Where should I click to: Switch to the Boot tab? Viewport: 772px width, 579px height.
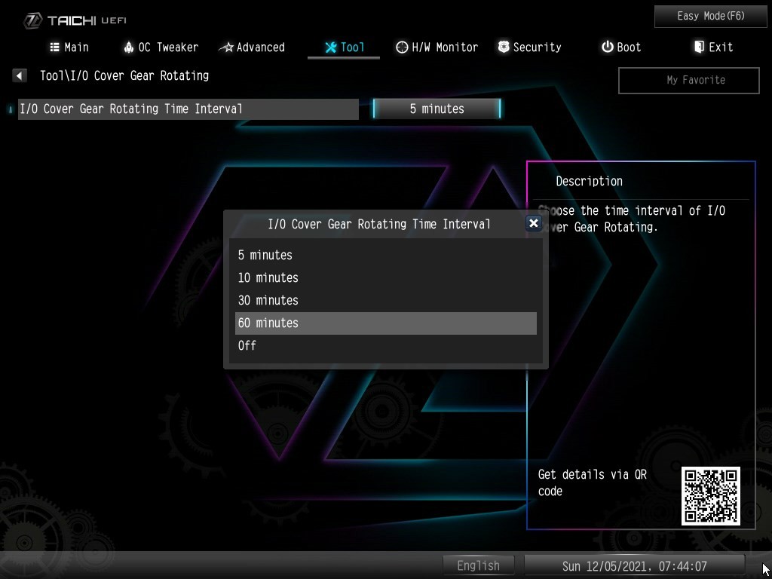click(621, 47)
